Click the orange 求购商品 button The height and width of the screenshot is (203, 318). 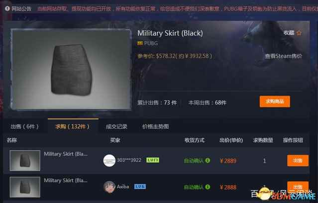click(275, 101)
